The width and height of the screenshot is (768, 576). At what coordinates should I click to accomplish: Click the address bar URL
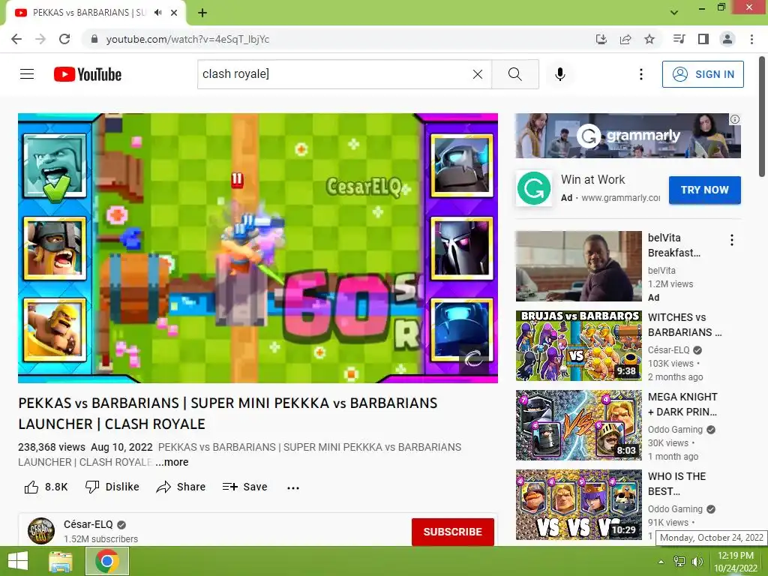[x=187, y=39]
